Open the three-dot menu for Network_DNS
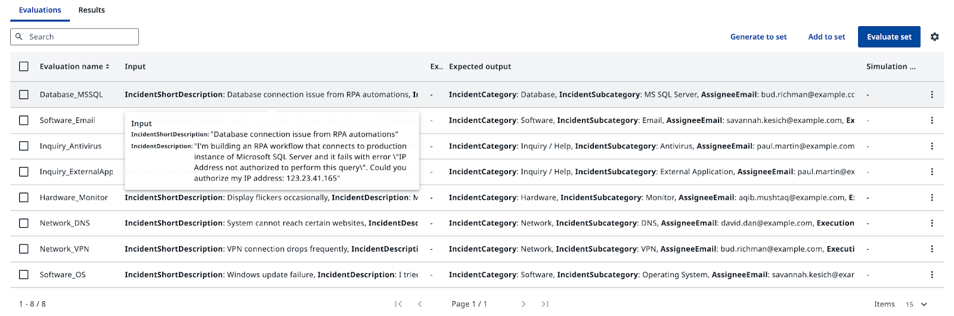Image resolution: width=954 pixels, height=316 pixels. 931,223
